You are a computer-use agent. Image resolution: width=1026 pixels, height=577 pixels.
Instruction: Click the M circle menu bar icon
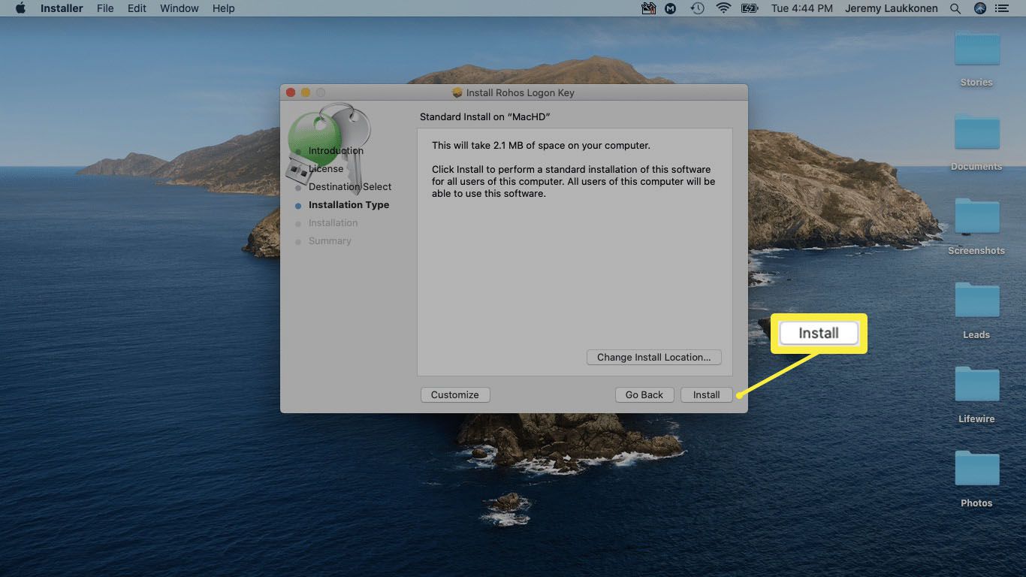[x=671, y=8]
